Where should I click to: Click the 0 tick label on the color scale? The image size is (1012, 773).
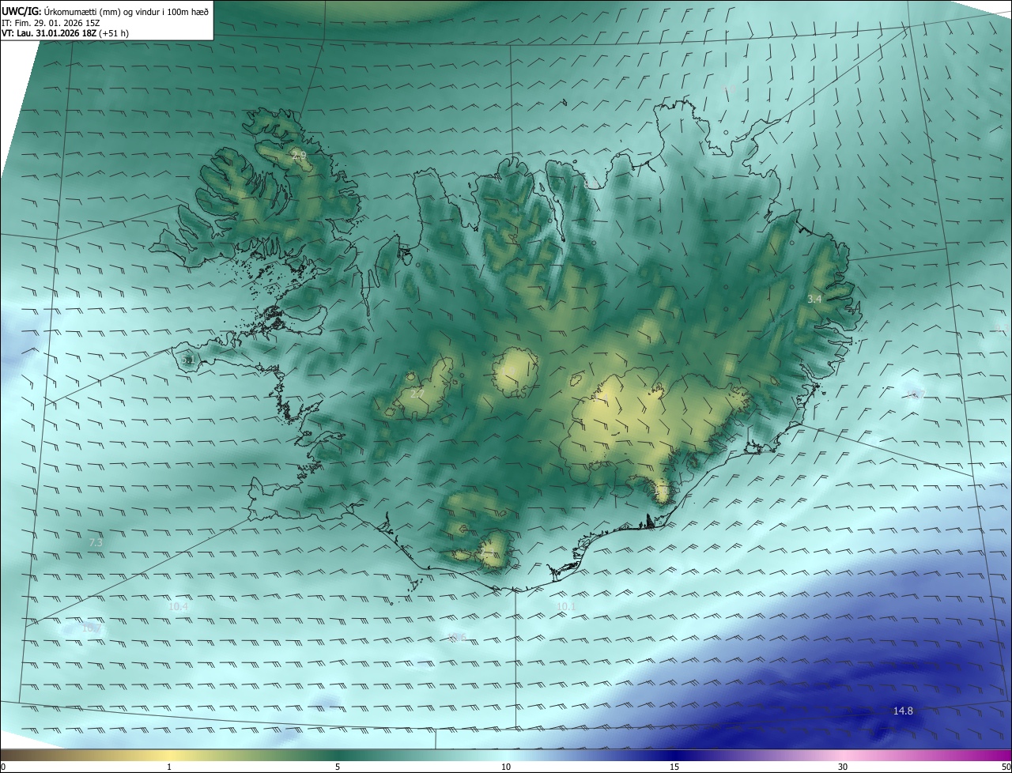coord(3,767)
